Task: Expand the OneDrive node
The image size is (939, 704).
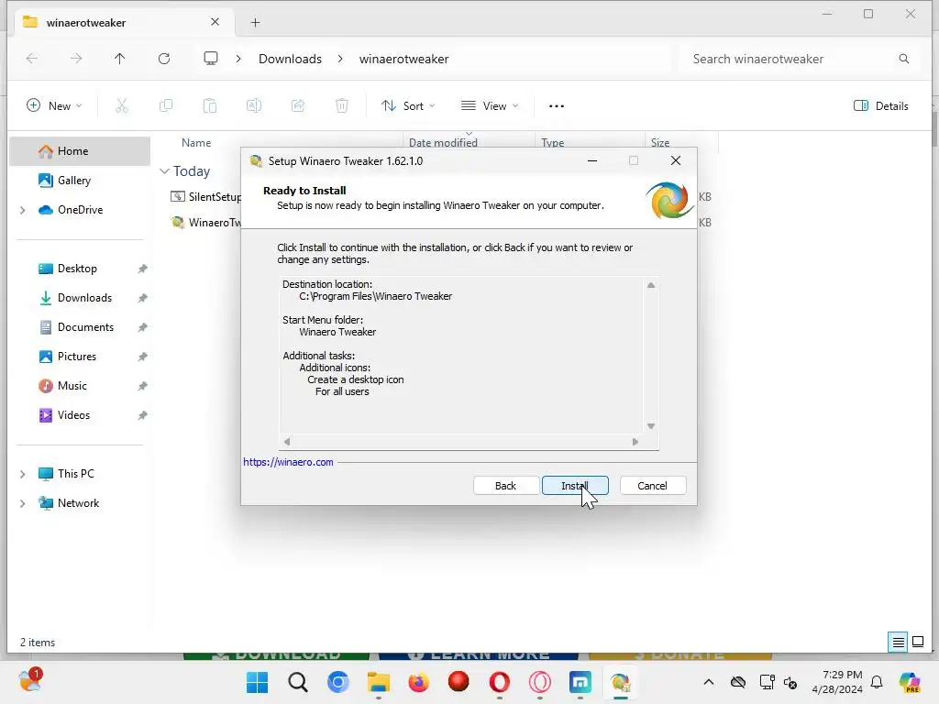Action: click(x=23, y=210)
